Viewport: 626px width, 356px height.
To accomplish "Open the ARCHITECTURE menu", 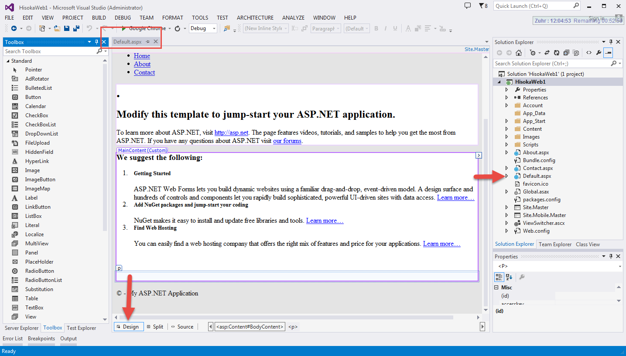I will (x=255, y=17).
